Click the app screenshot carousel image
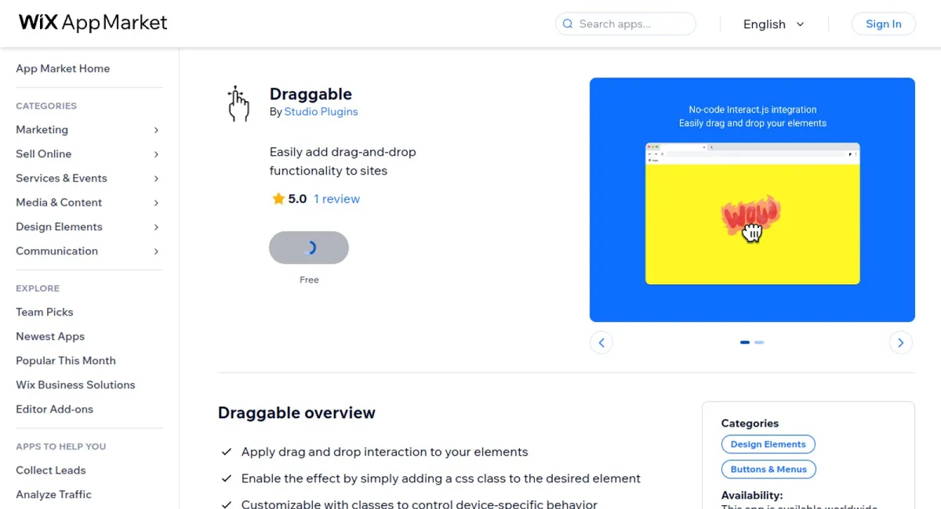 coord(752,200)
